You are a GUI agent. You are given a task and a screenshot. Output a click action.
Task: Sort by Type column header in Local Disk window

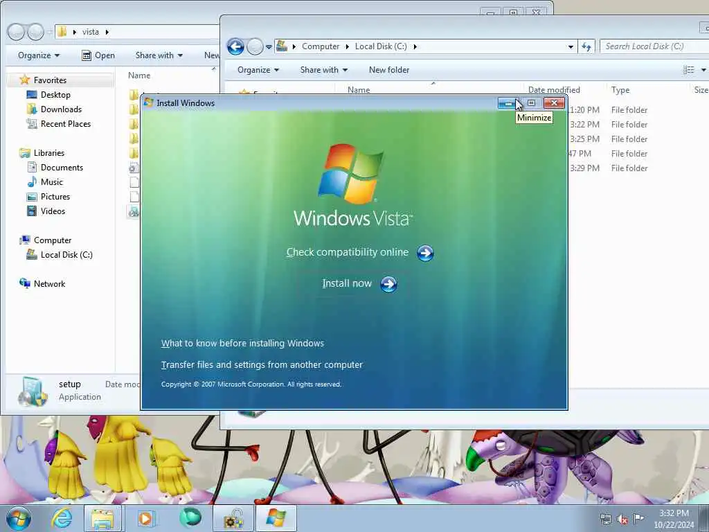point(620,89)
